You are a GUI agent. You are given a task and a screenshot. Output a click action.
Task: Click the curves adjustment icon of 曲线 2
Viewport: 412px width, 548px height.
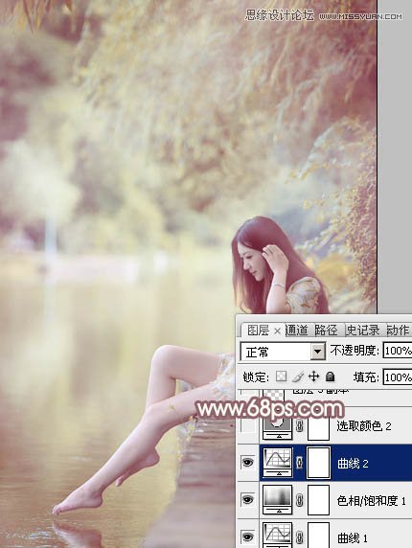(278, 462)
